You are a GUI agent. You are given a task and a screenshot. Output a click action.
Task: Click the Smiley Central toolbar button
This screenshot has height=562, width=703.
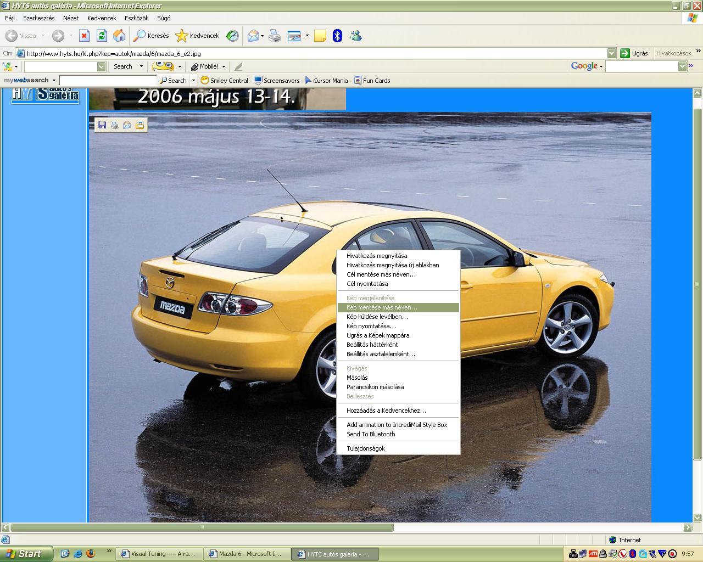[225, 80]
